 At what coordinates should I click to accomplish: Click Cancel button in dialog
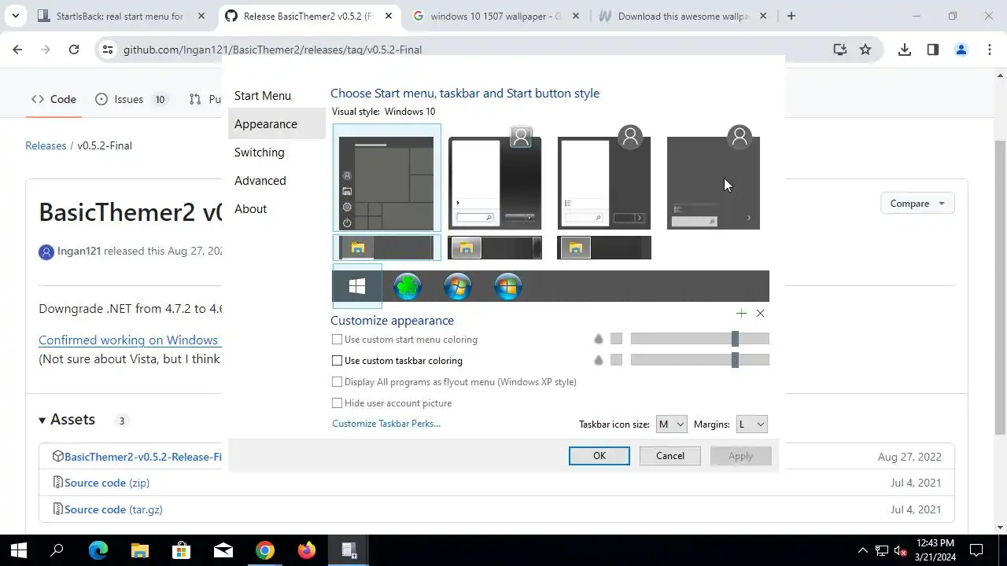[x=670, y=456]
